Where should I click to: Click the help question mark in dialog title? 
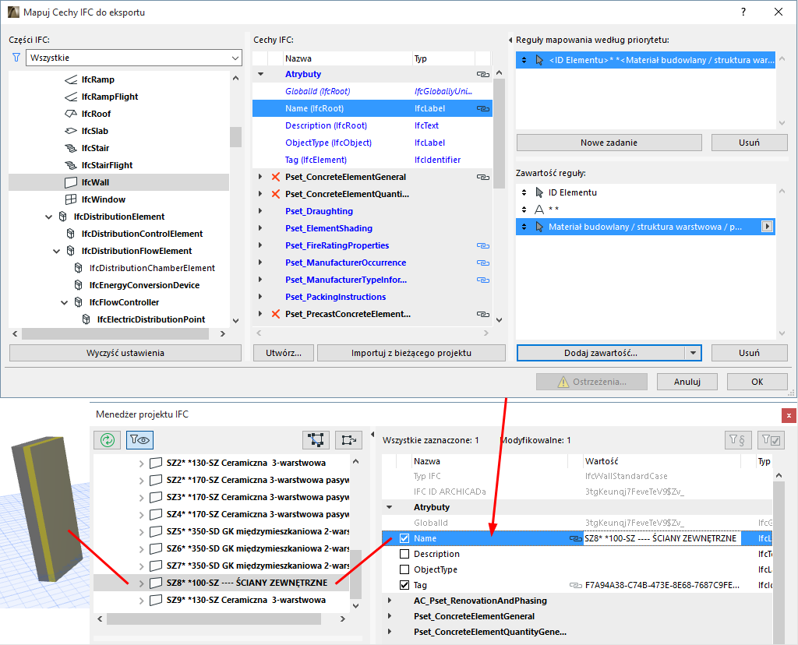click(x=743, y=12)
